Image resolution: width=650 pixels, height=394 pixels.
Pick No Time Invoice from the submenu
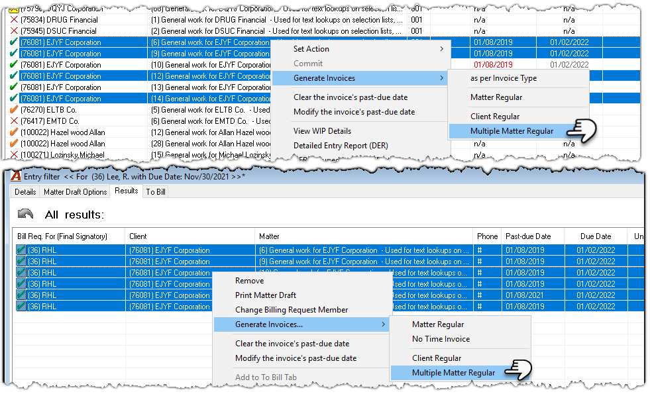pos(441,339)
